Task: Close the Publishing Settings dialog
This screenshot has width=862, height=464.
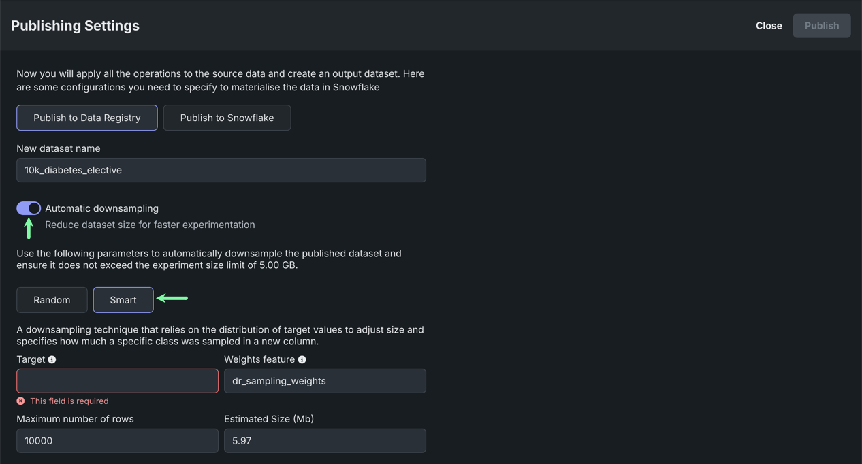Action: (x=769, y=26)
